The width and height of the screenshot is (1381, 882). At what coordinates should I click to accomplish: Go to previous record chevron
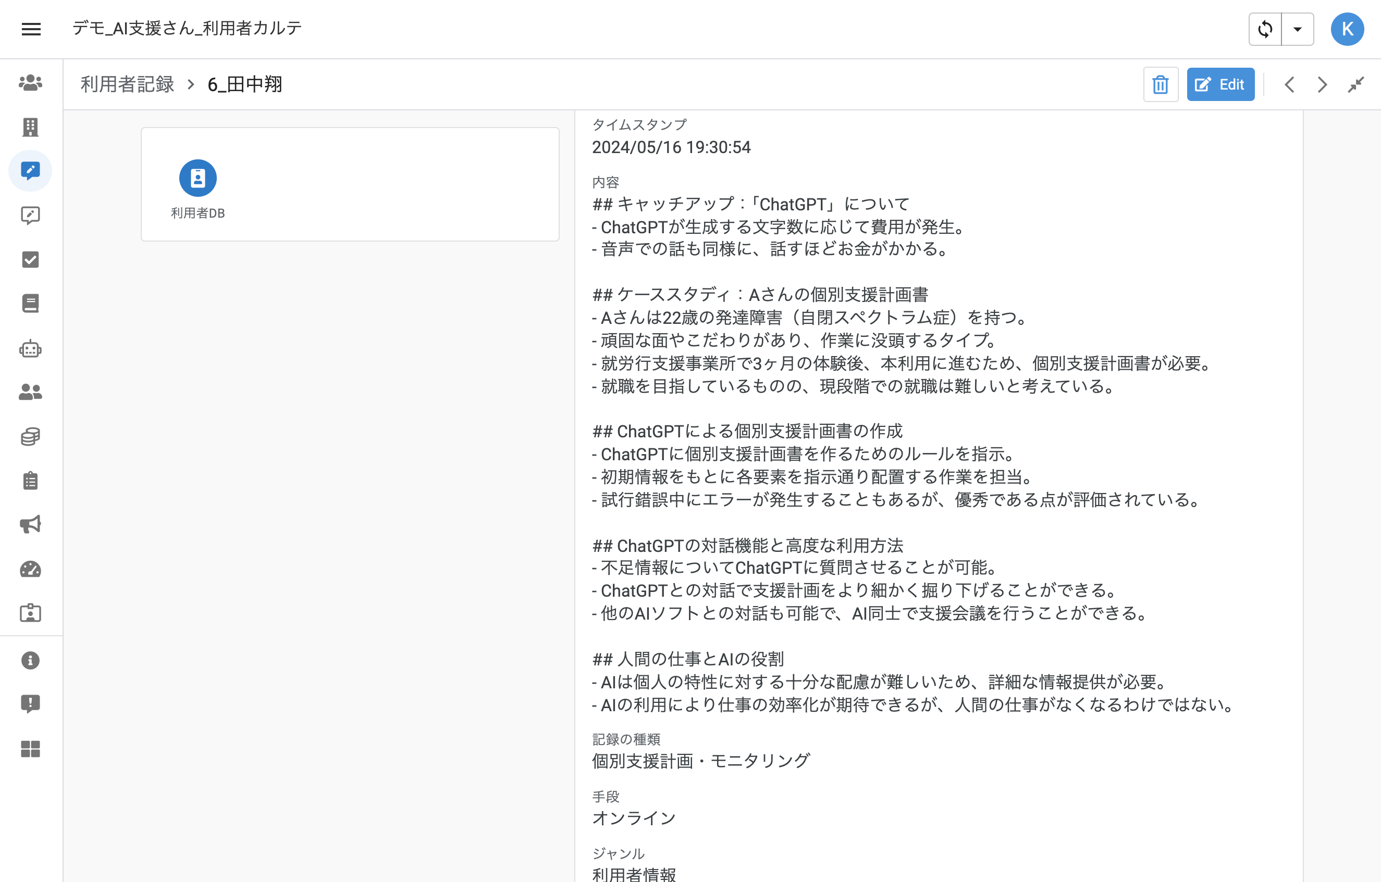coord(1289,85)
